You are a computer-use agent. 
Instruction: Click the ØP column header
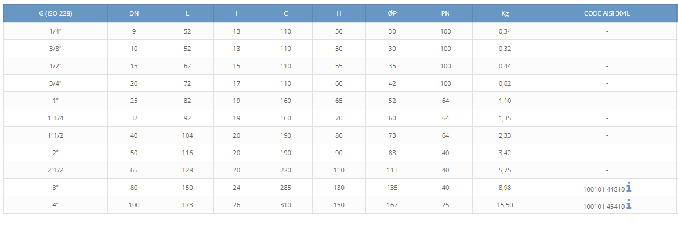click(392, 13)
